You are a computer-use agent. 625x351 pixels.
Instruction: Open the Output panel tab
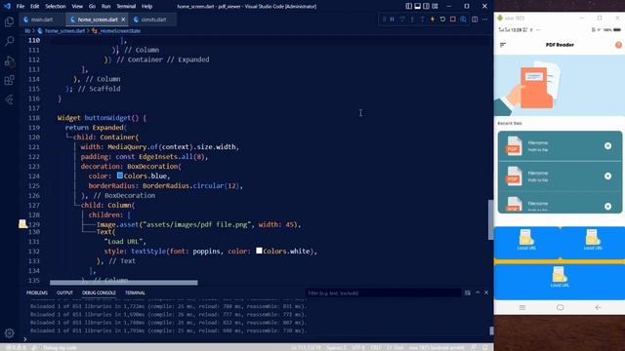coord(64,292)
